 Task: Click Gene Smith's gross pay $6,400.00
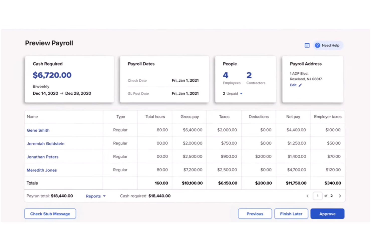[x=193, y=130]
